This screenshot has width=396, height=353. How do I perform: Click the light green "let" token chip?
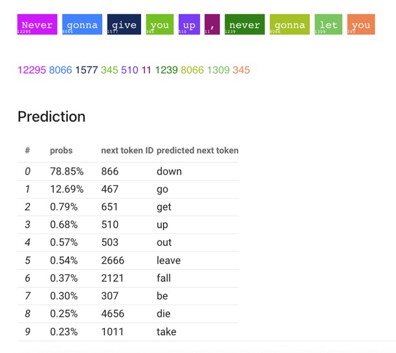coord(328,25)
